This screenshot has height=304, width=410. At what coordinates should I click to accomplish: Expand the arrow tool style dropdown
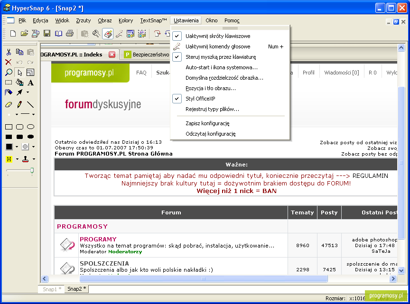(28, 92)
